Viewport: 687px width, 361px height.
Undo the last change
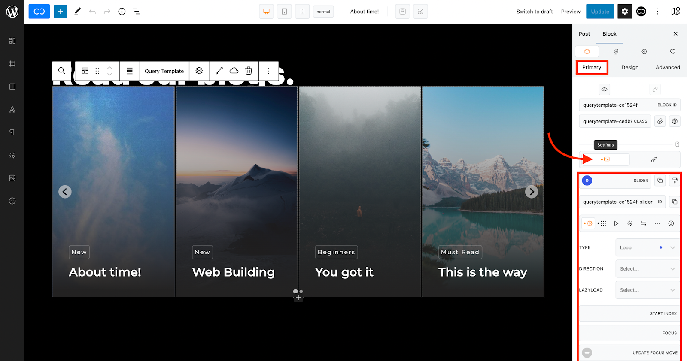click(92, 12)
